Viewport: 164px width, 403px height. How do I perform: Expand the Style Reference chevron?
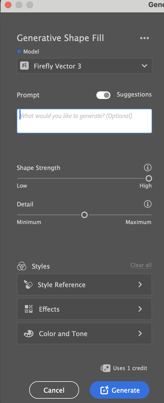point(140,284)
